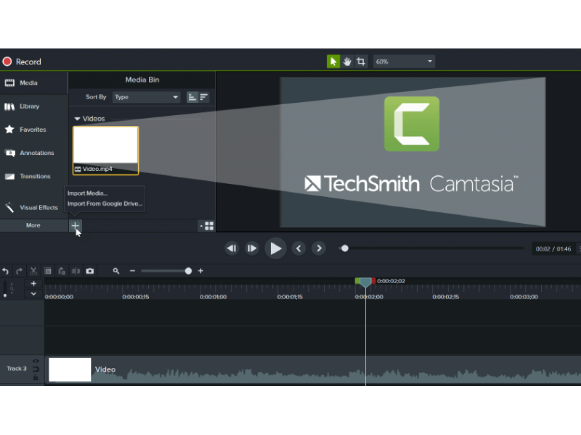Open the Library tab

tap(34, 106)
